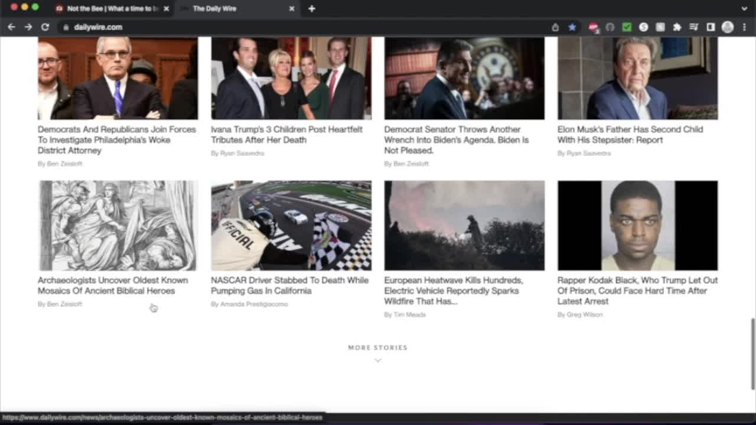Open the Chrome three-dot menu
The width and height of the screenshot is (756, 425).
(x=744, y=27)
